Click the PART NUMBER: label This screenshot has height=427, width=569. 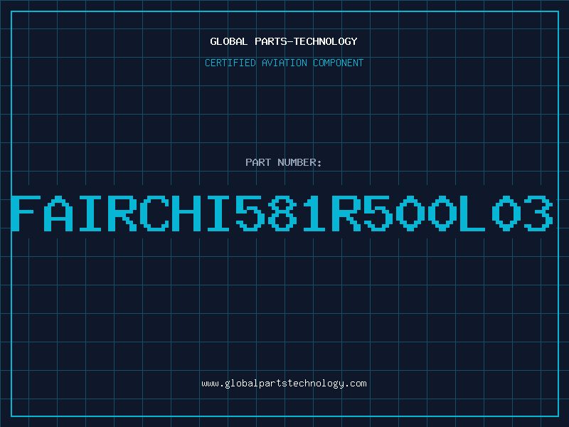point(284,162)
